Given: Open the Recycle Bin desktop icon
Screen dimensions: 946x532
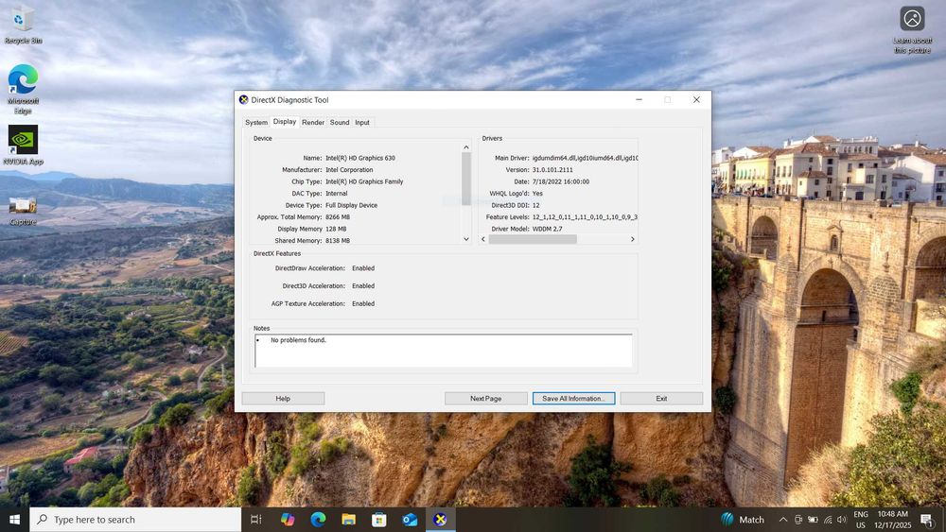Looking at the screenshot, I should point(23,25).
